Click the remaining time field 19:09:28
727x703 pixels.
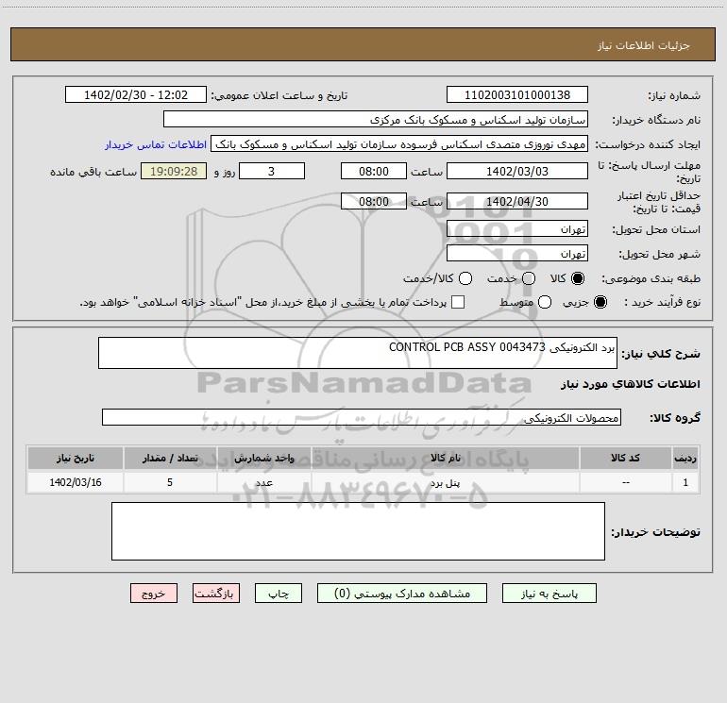[174, 171]
